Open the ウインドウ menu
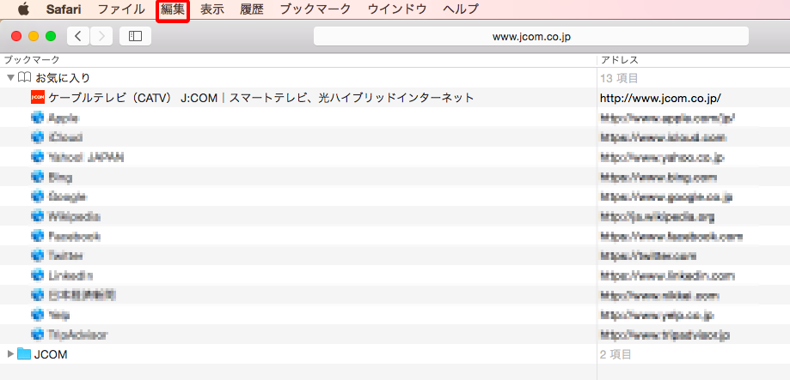Screen dimensions: 790x380 [x=397, y=9]
